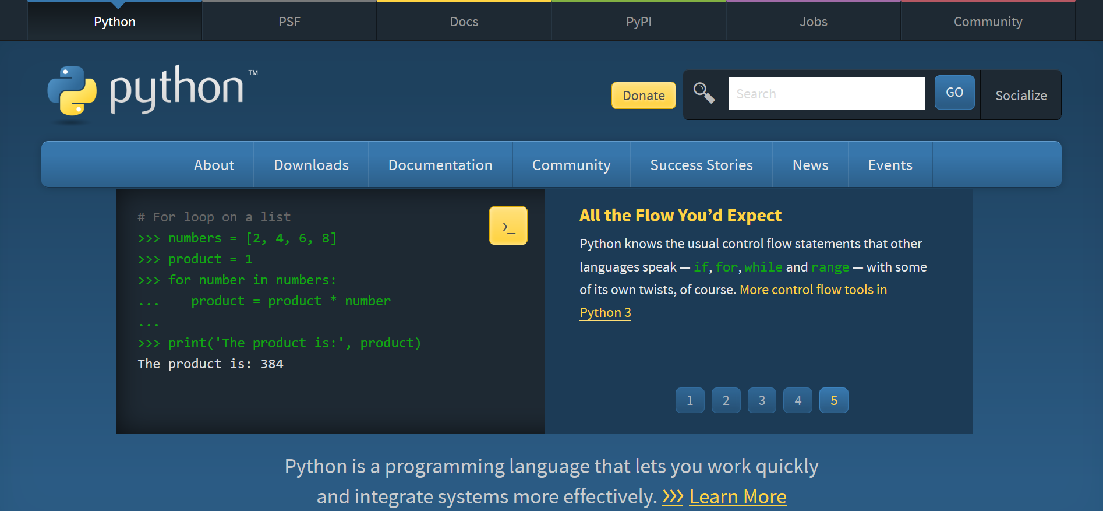Open the Community top tab
Image resolution: width=1103 pixels, height=511 pixels.
[988, 22]
